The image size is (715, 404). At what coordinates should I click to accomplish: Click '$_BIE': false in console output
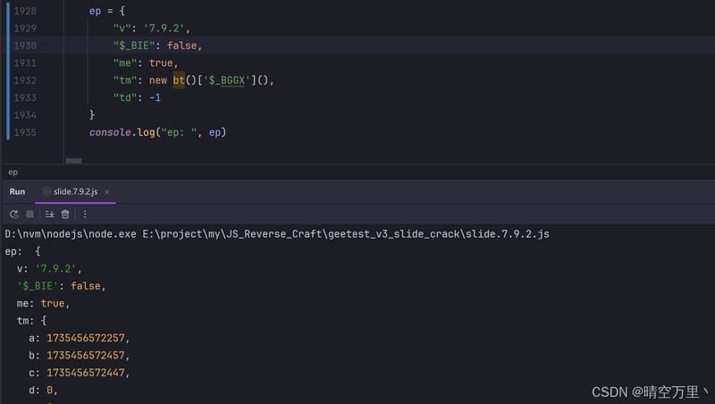coord(62,286)
